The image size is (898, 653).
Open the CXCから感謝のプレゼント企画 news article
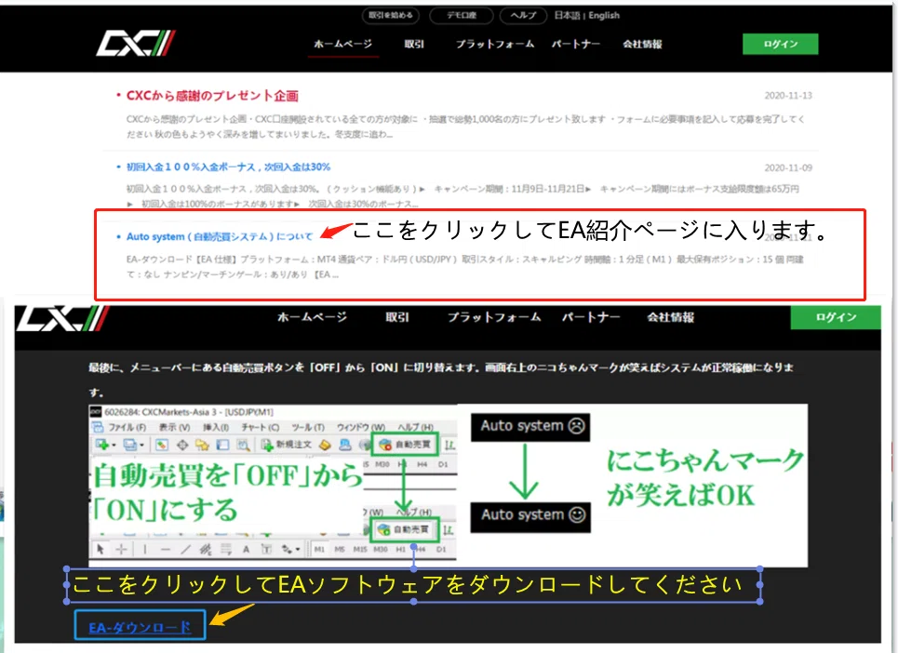coord(212,96)
